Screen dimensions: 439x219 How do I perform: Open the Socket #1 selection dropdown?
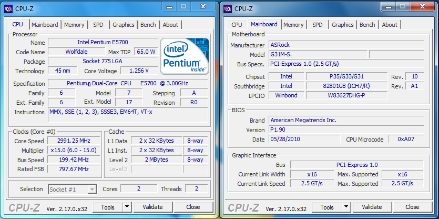(x=73, y=190)
